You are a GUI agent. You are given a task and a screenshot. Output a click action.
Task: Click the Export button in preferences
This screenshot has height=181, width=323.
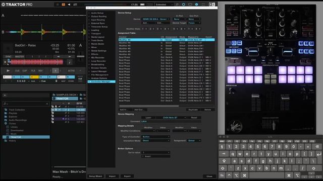127,176
